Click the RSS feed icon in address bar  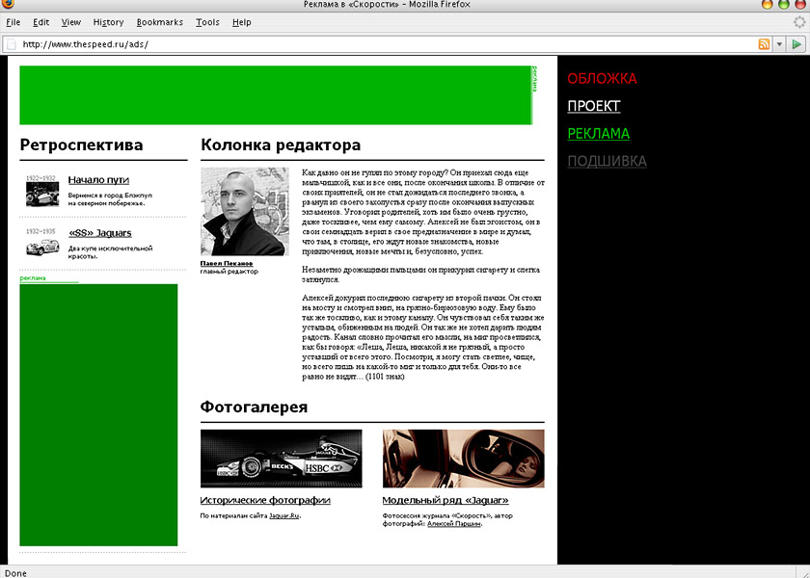click(764, 44)
